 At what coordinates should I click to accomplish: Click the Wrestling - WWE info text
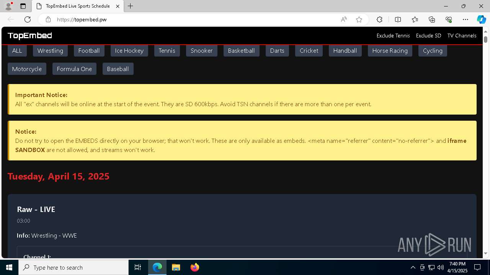pyautogui.click(x=54, y=236)
